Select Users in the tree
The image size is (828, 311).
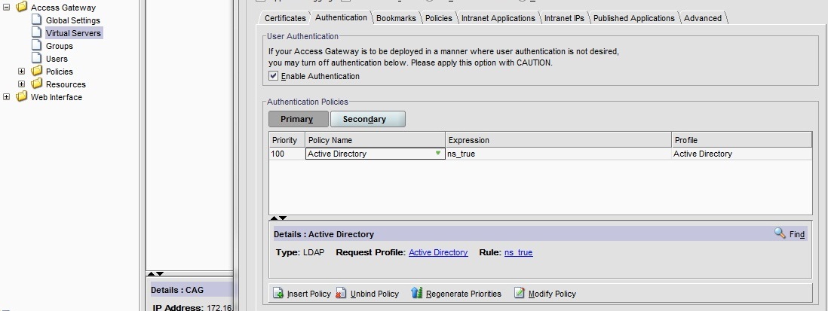tap(57, 59)
